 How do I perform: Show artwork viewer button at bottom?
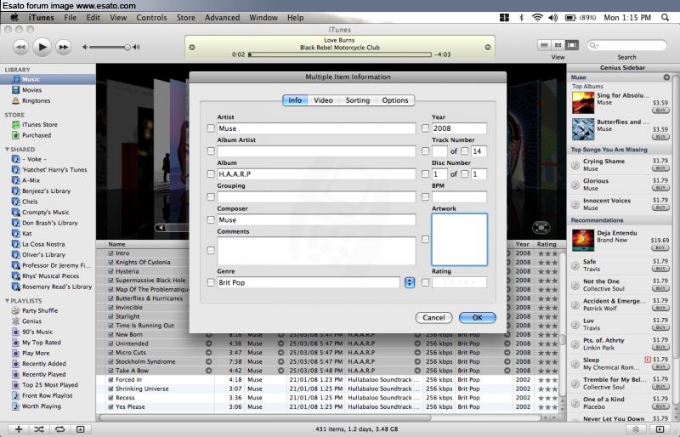80,428
